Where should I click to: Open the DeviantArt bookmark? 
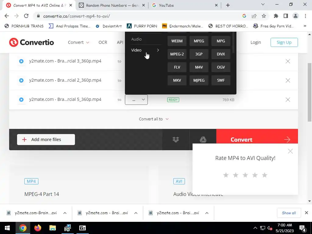pyautogui.click(x=109, y=26)
